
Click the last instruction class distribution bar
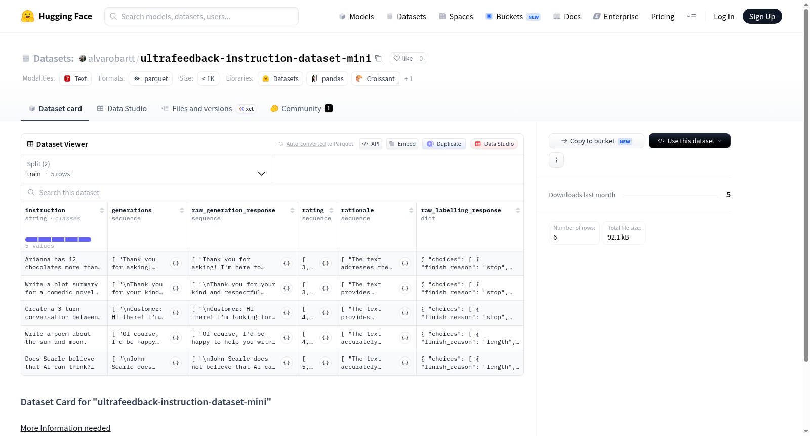85,239
